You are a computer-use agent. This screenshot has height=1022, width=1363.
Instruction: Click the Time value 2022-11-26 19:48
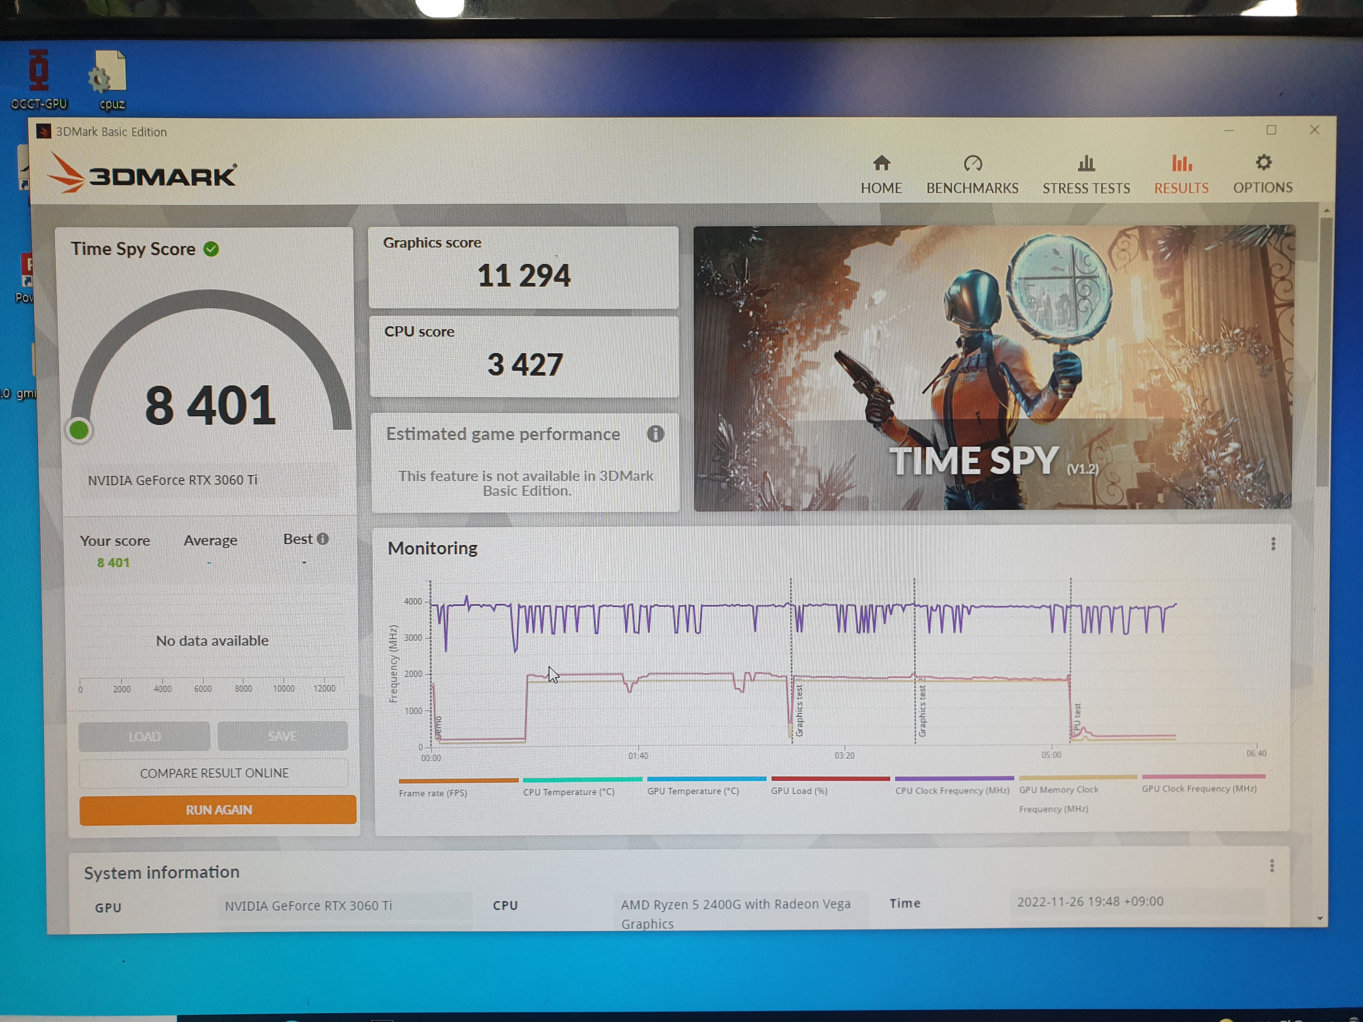1090,901
